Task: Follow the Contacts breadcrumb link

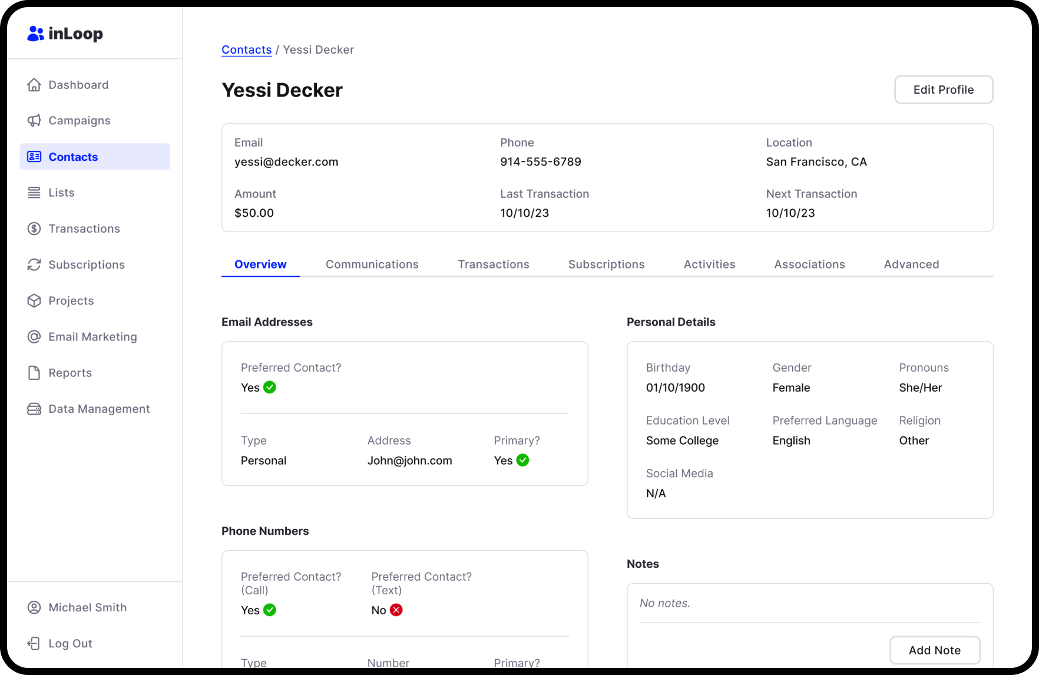Action: 246,50
